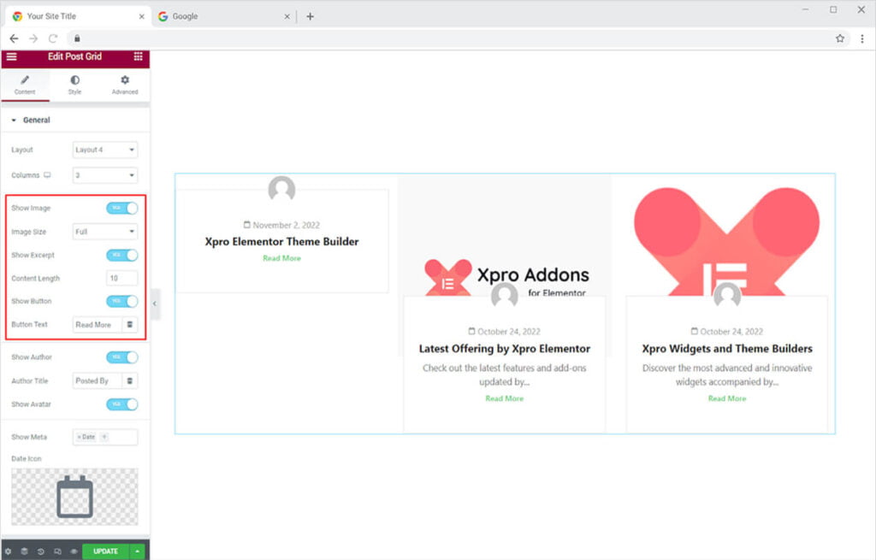Toggle the Show Image switch

tap(121, 208)
